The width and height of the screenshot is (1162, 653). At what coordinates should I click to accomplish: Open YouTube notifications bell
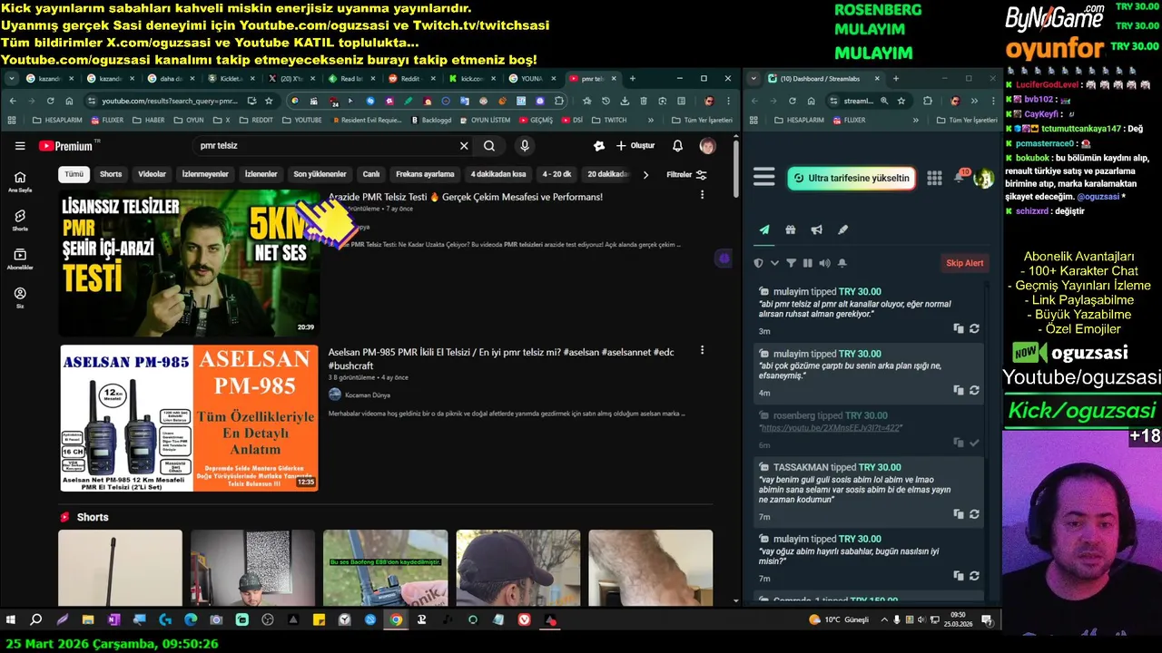[x=677, y=146]
